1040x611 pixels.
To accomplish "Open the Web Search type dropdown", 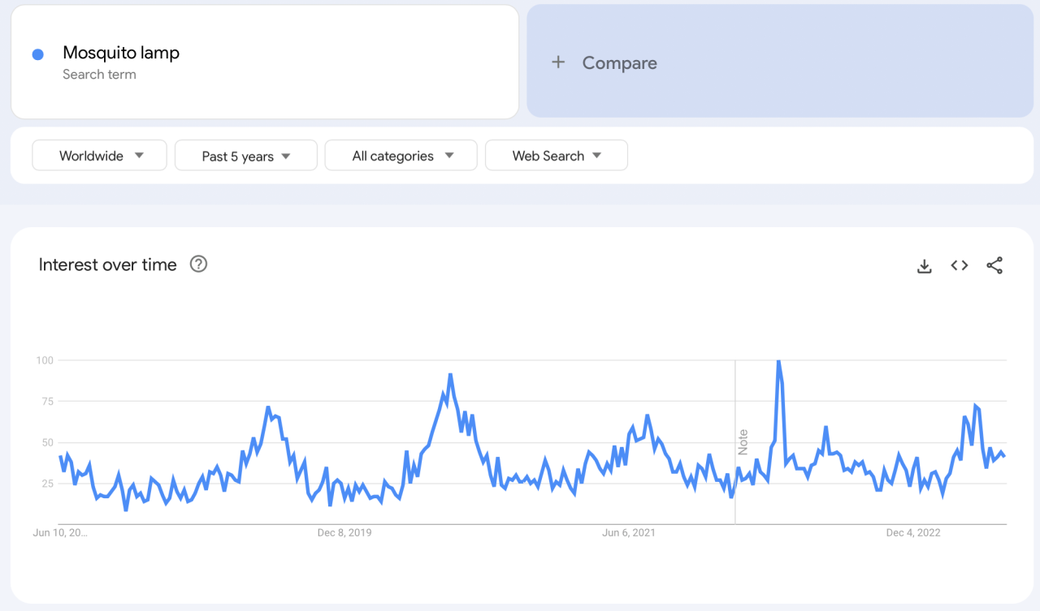I will point(556,155).
